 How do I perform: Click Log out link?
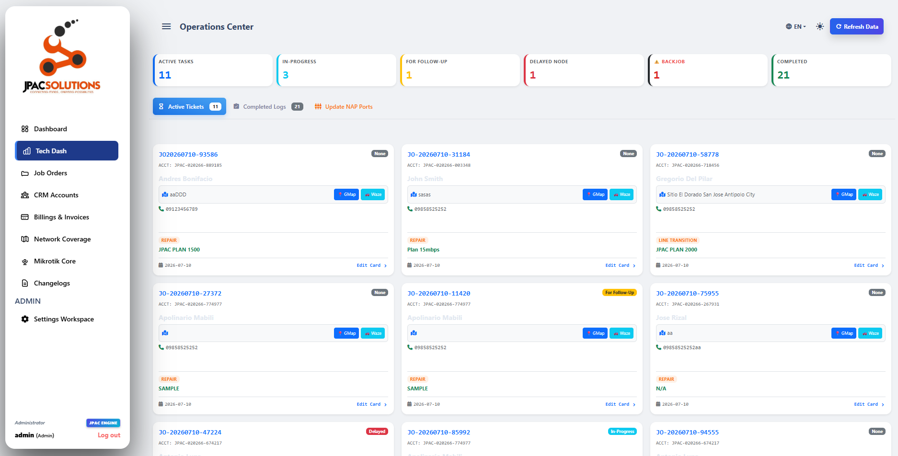coord(109,435)
